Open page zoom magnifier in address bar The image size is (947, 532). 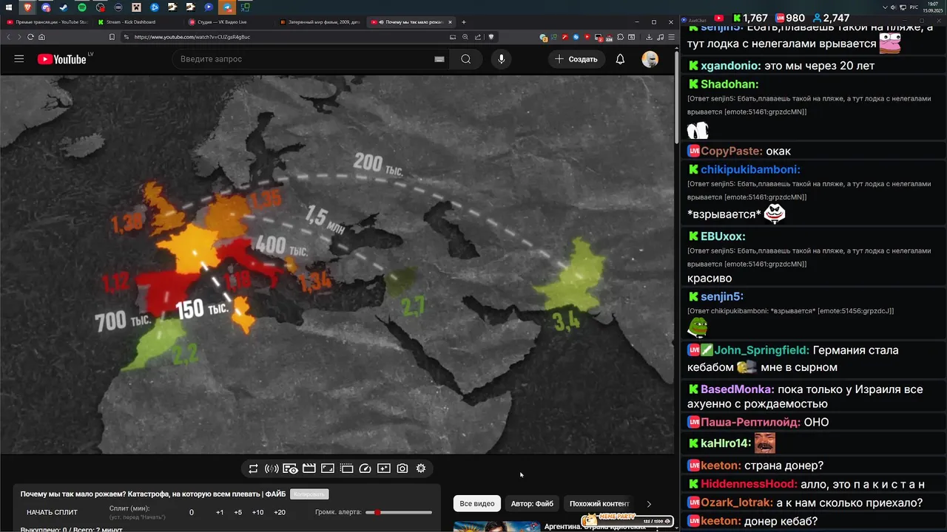pos(465,37)
